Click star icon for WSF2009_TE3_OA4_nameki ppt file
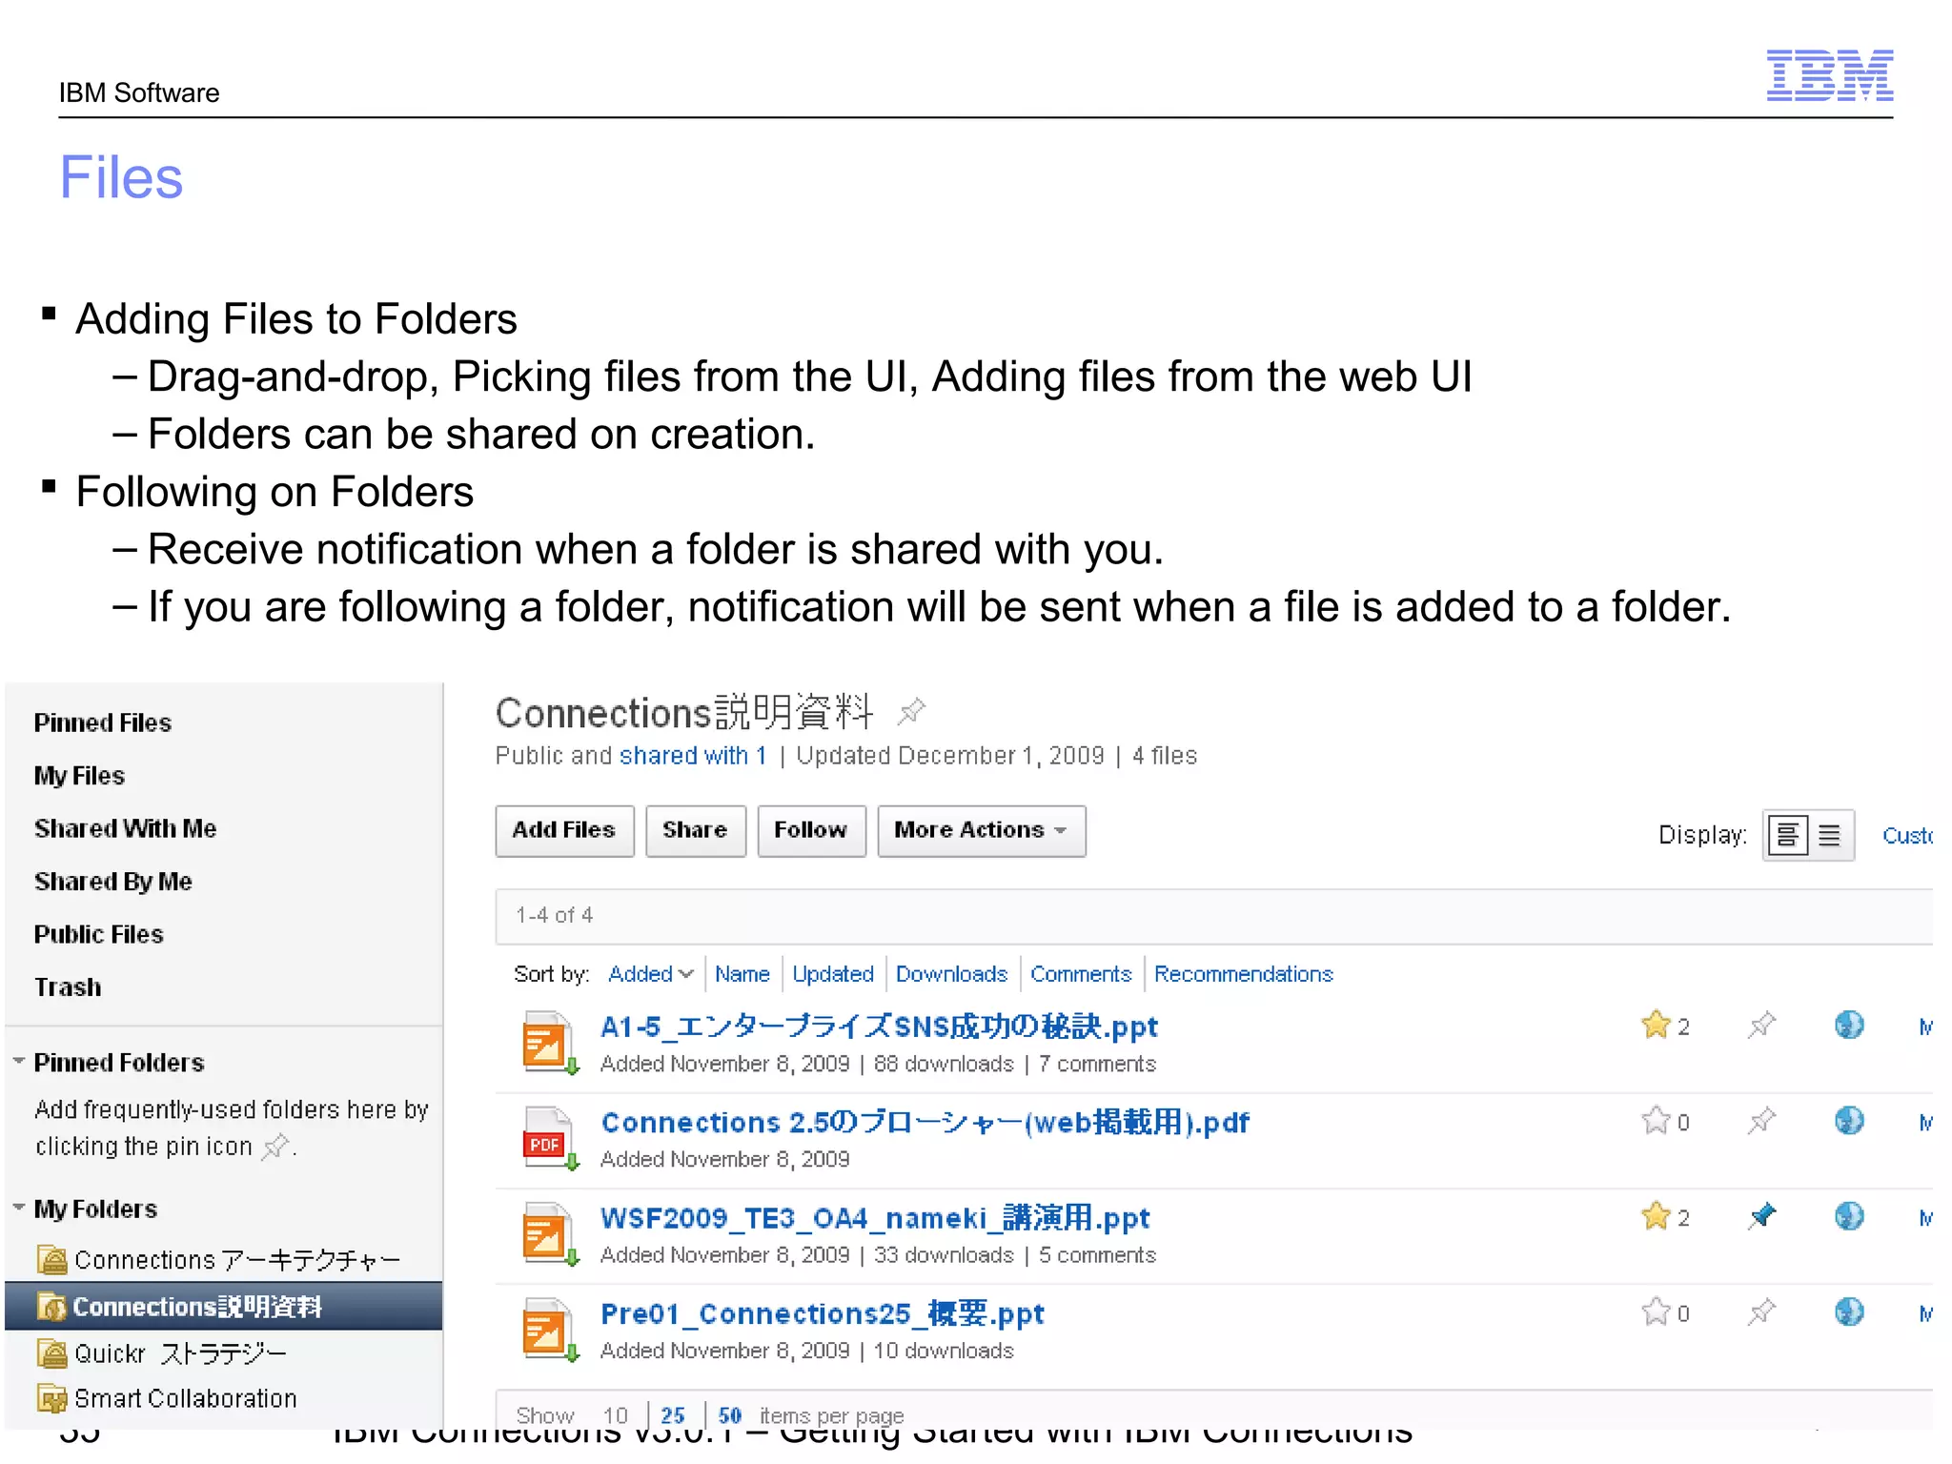 pos(1657,1216)
